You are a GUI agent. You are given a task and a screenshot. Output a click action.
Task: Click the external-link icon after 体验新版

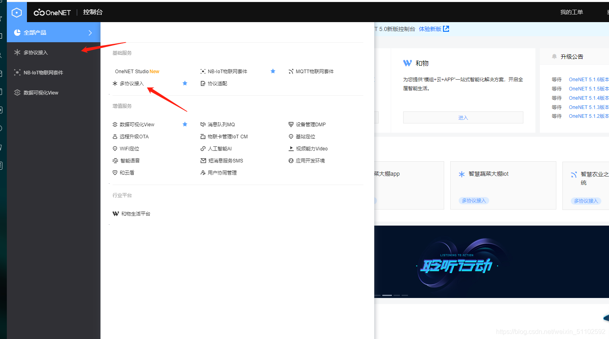(x=446, y=29)
